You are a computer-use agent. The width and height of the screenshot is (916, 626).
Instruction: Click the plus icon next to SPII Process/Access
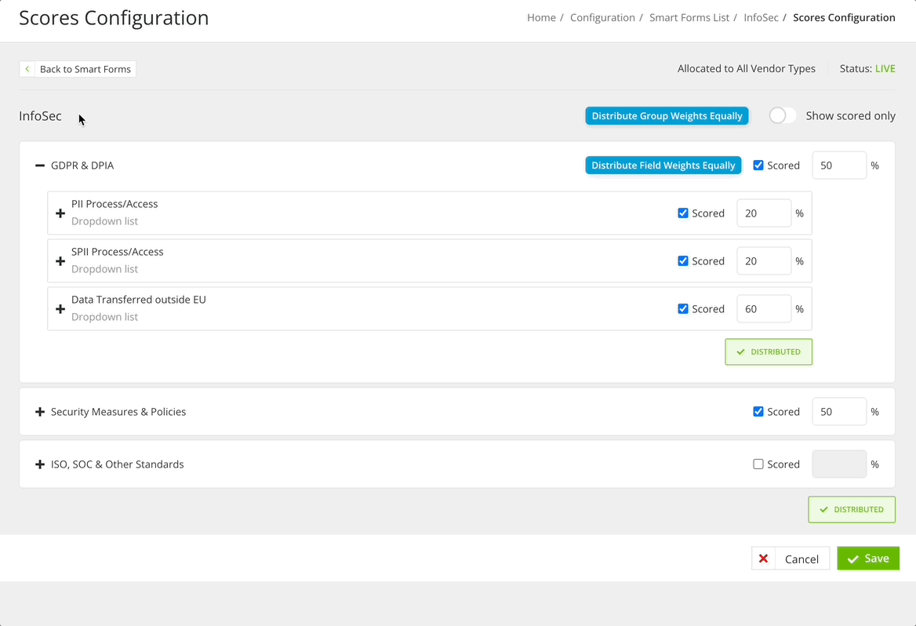[60, 260]
